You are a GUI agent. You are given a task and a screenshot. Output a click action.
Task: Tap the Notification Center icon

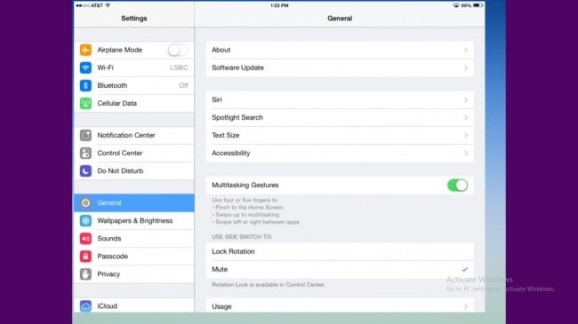pyautogui.click(x=85, y=135)
